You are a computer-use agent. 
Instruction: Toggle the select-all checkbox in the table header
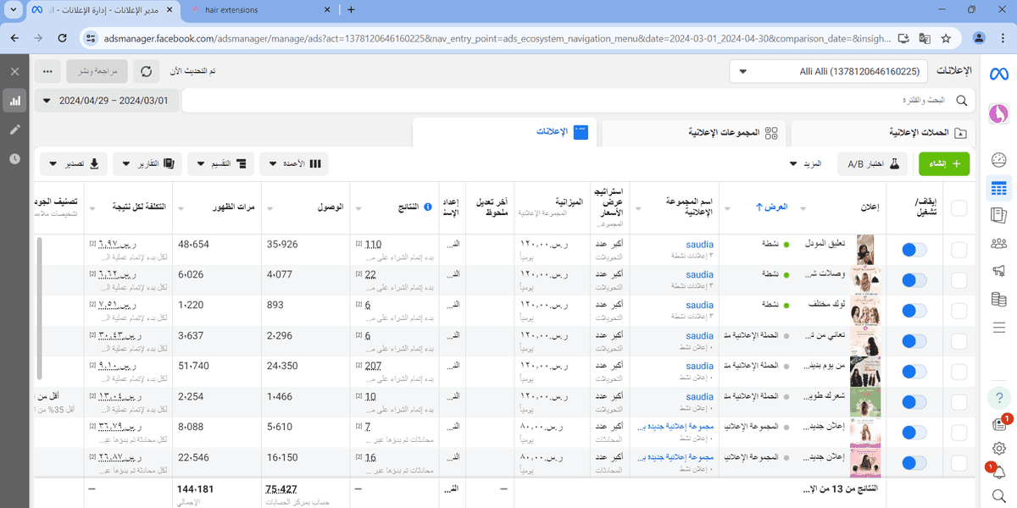pyautogui.click(x=959, y=207)
